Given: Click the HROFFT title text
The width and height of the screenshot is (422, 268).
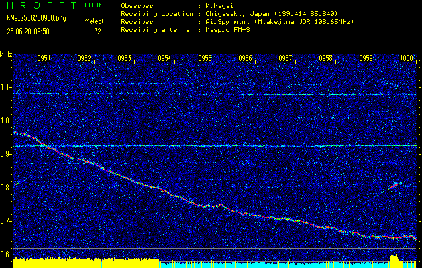Looking at the screenshot, I should pyautogui.click(x=42, y=5).
